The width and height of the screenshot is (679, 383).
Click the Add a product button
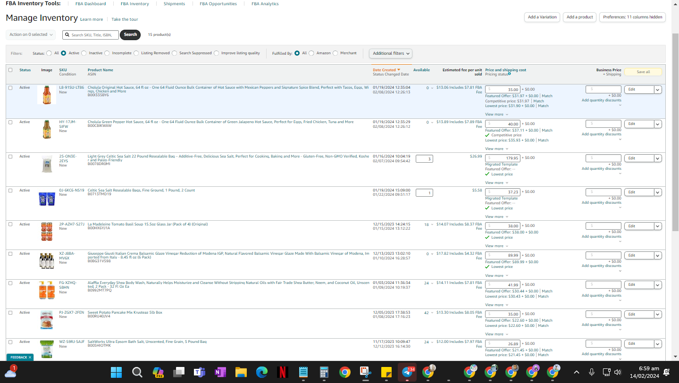click(580, 17)
